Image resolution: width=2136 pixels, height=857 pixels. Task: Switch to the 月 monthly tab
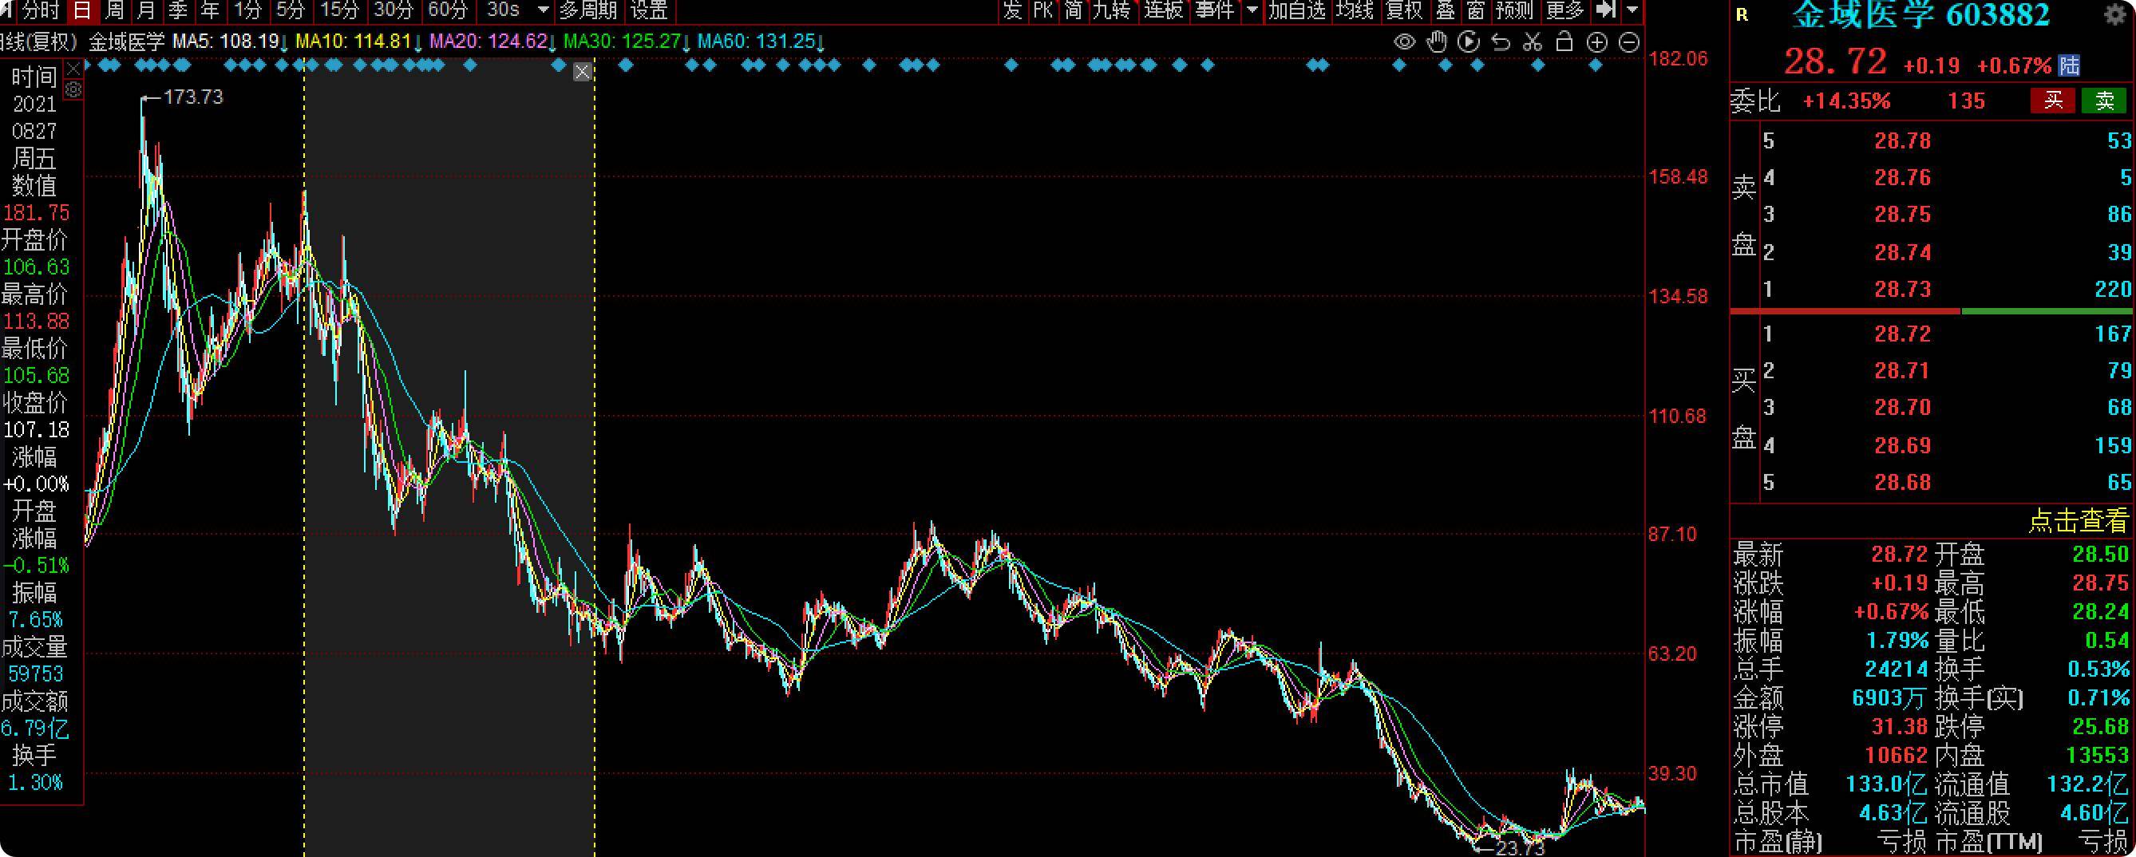coord(146,11)
